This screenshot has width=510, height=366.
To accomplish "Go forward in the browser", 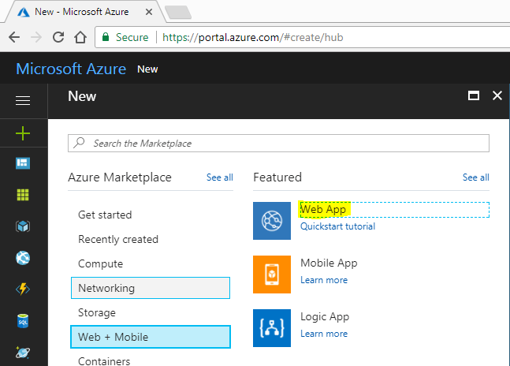I will tap(36, 37).
